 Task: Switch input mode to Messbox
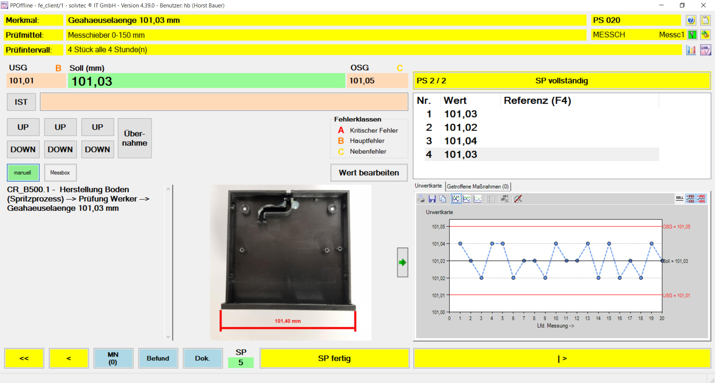60,173
